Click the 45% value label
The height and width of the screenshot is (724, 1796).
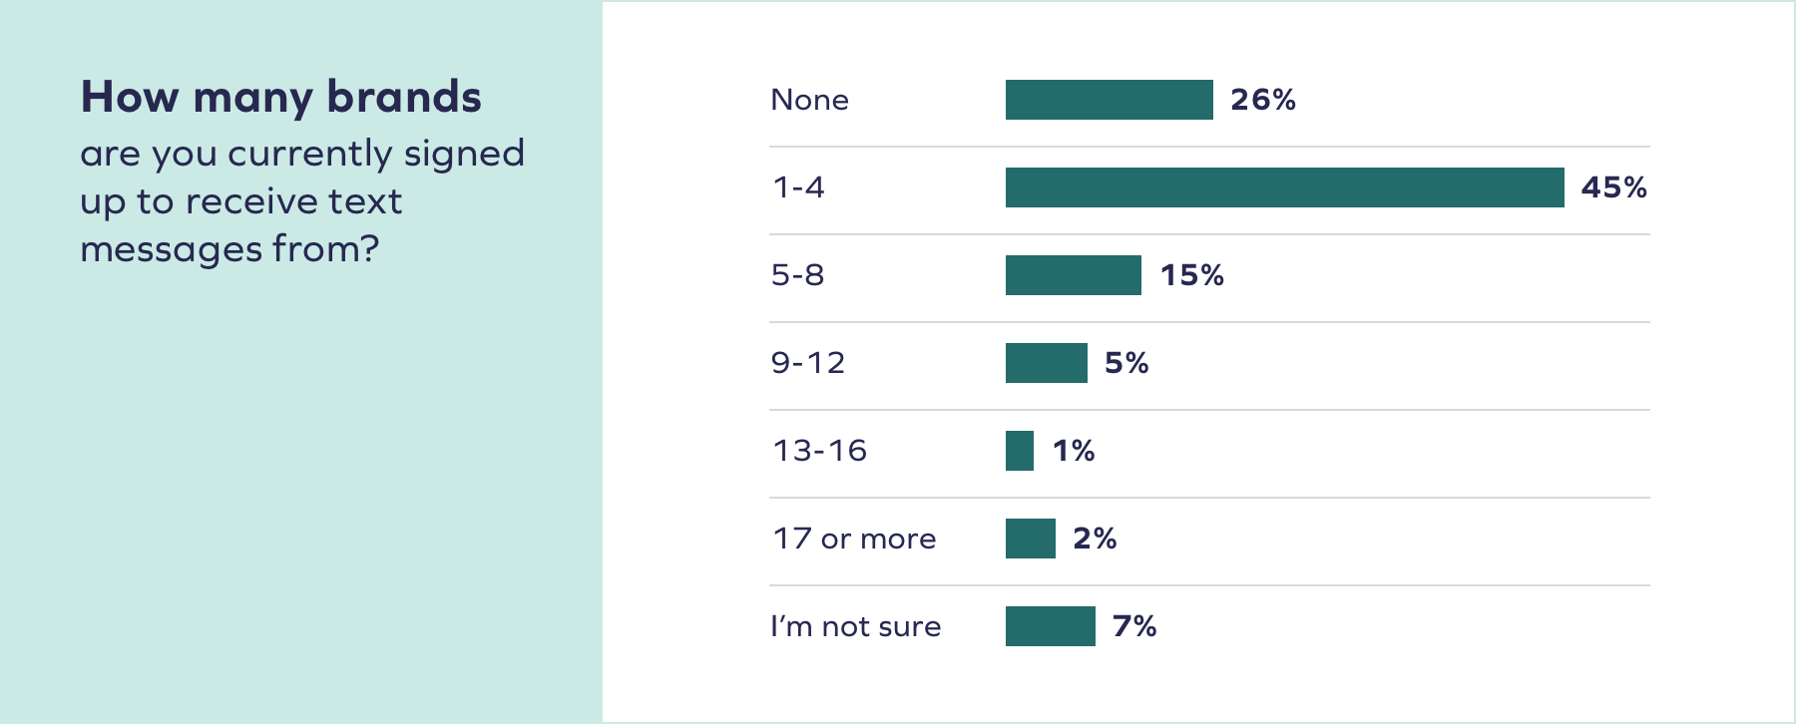1613,187
